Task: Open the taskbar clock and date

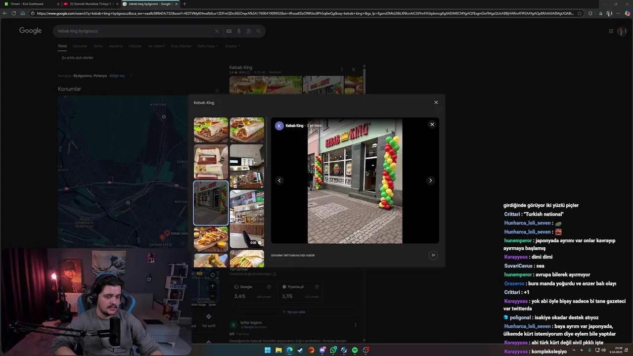Action: (x=615, y=350)
